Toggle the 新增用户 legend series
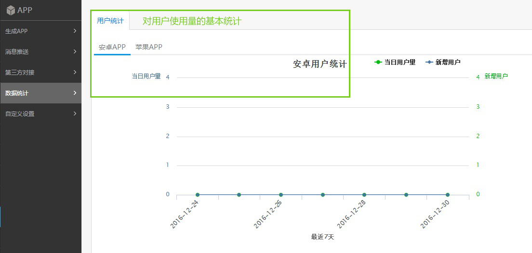Viewport: 532px width, 253px height. pos(443,62)
